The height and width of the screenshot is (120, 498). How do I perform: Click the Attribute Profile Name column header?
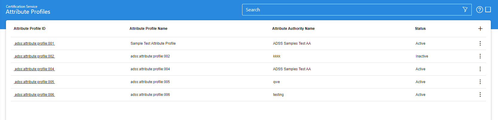pos(148,29)
